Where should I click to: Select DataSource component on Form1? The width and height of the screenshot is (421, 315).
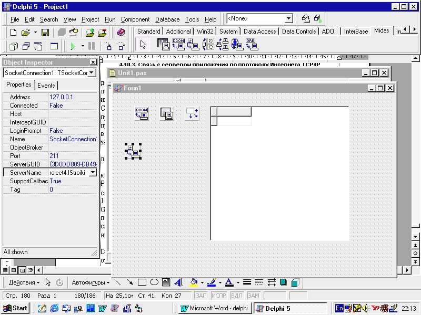pyautogui.click(x=192, y=113)
